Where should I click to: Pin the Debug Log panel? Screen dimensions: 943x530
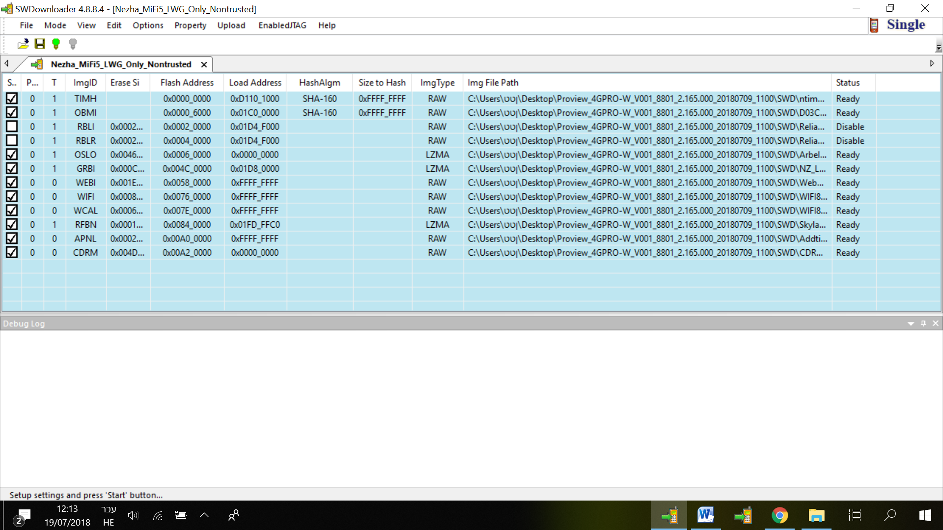(923, 323)
